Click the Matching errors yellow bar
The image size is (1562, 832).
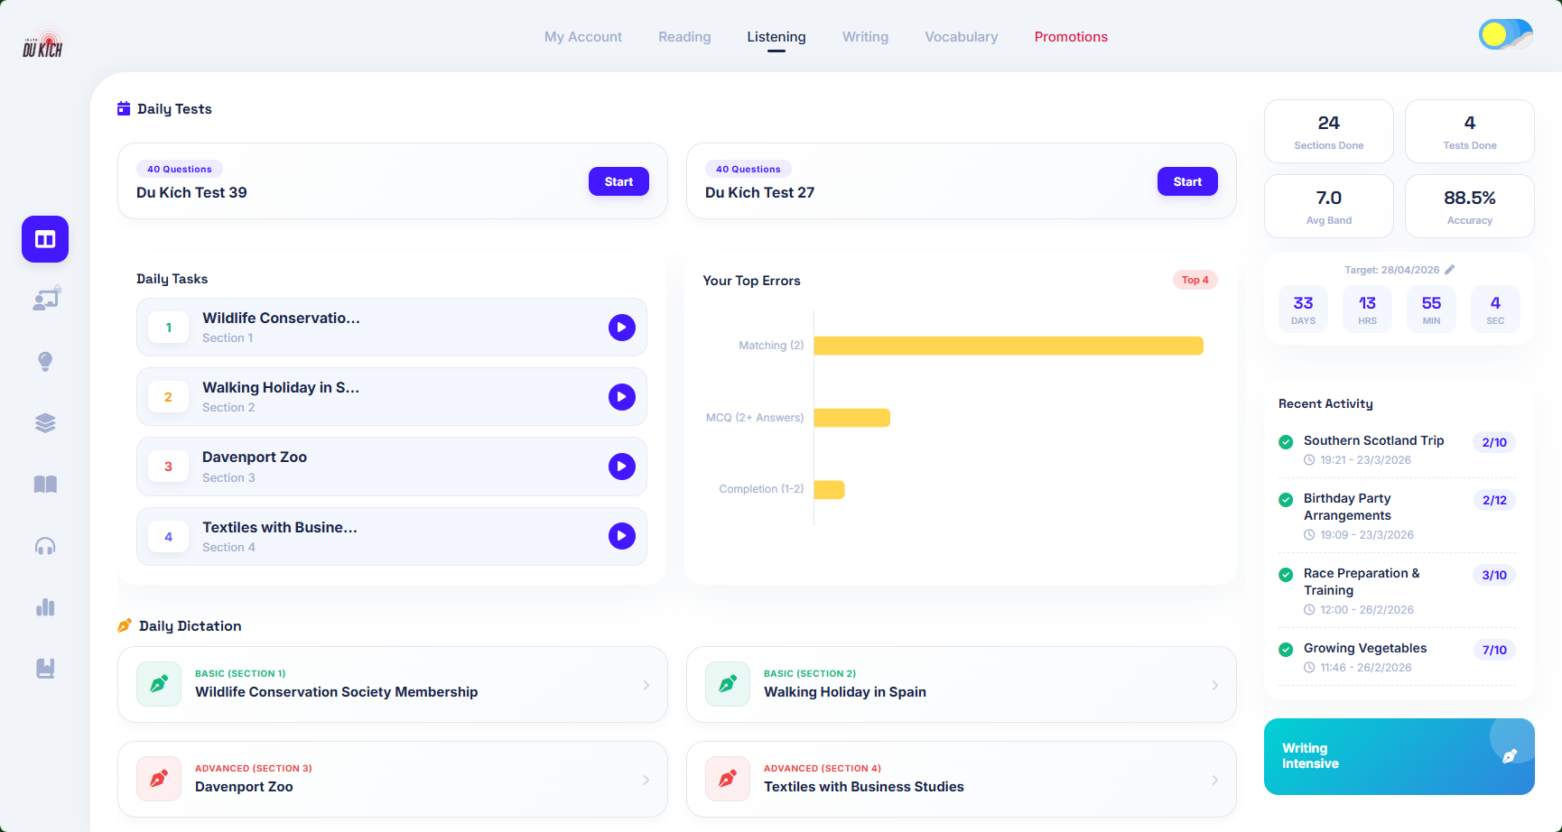tap(1008, 346)
